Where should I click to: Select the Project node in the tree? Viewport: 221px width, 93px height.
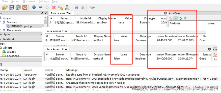coord(7,18)
